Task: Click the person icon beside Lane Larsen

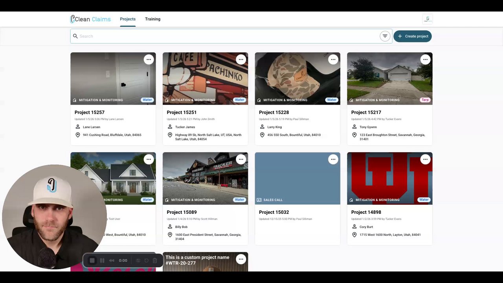Action: (78, 127)
